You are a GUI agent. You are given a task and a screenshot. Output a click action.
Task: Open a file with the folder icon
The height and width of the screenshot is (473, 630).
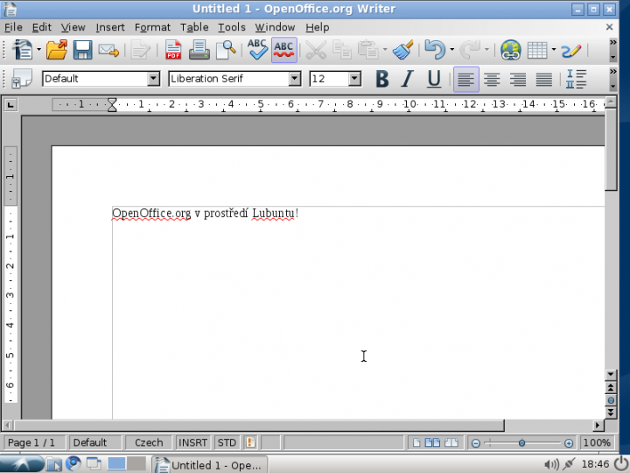(x=57, y=50)
